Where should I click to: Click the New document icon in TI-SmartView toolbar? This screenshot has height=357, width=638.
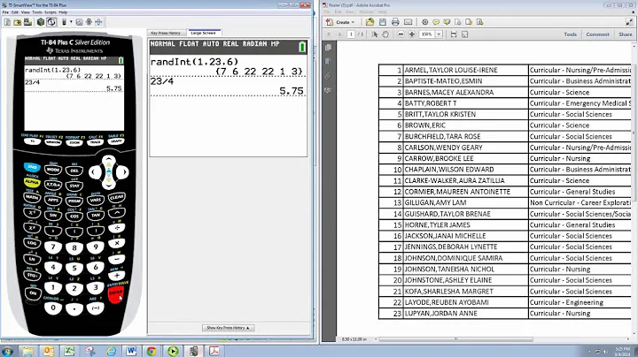pos(7,22)
